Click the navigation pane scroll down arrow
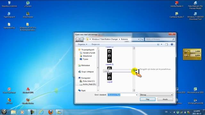 pos(98,90)
